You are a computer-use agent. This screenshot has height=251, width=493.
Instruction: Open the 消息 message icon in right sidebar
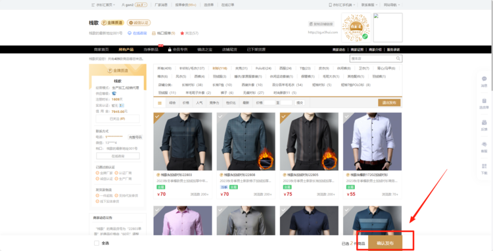point(484,79)
